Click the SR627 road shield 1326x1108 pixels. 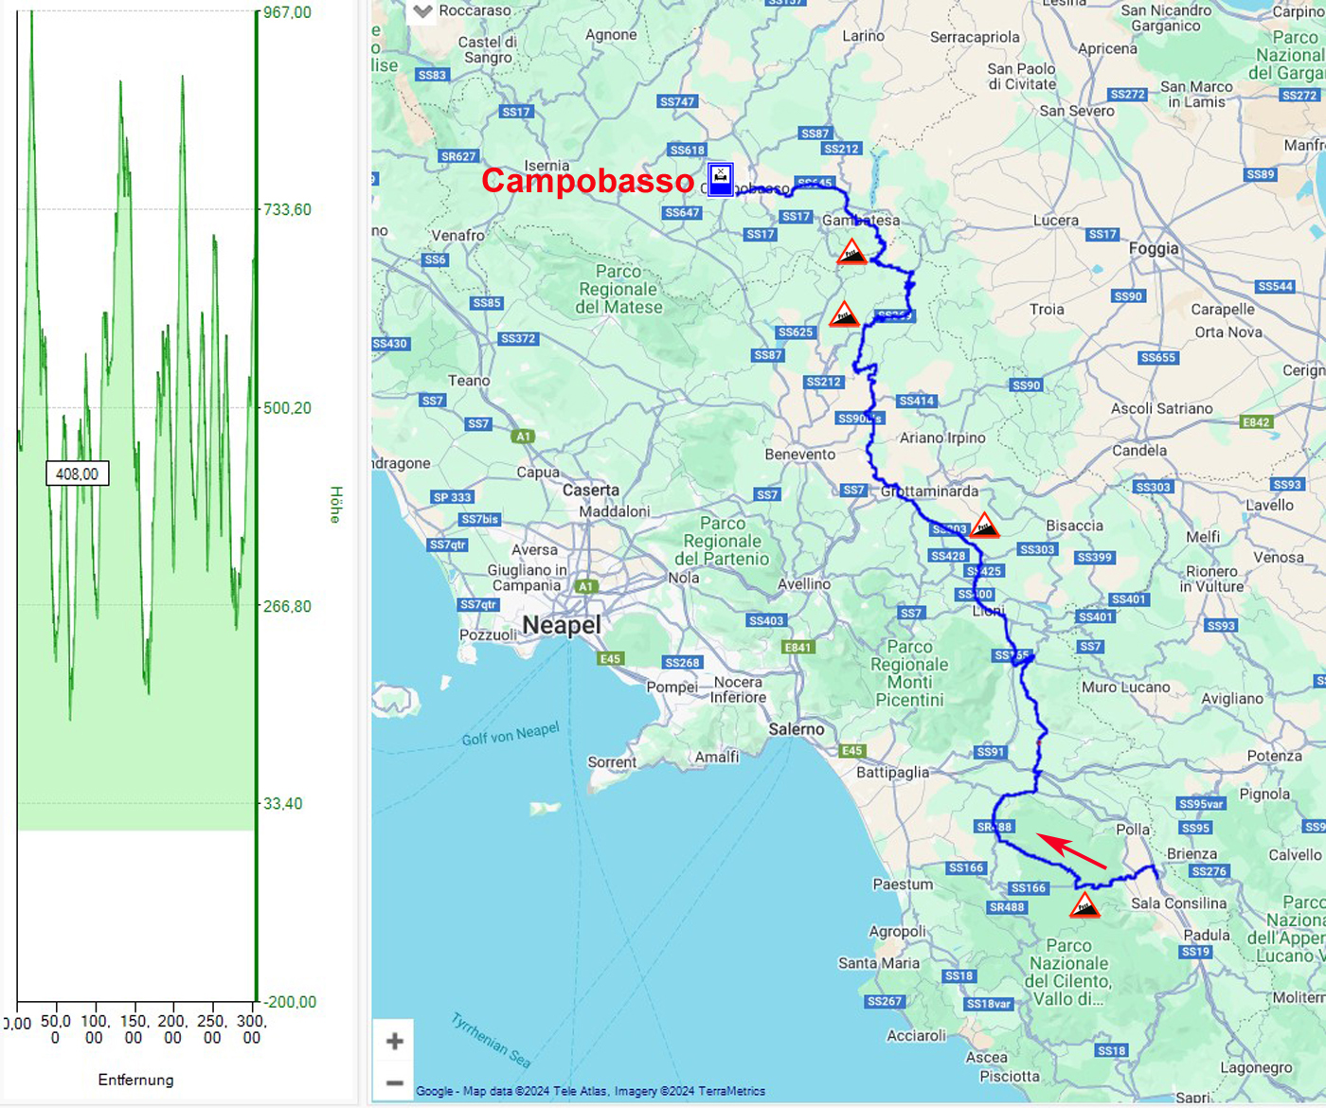coord(458,156)
